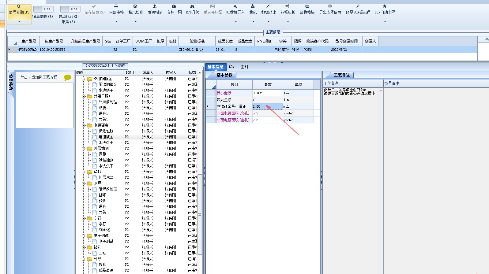The height and width of the screenshot is (274, 489).
Task: Click the 合拼模块 list icon
Action: (x=307, y=6)
